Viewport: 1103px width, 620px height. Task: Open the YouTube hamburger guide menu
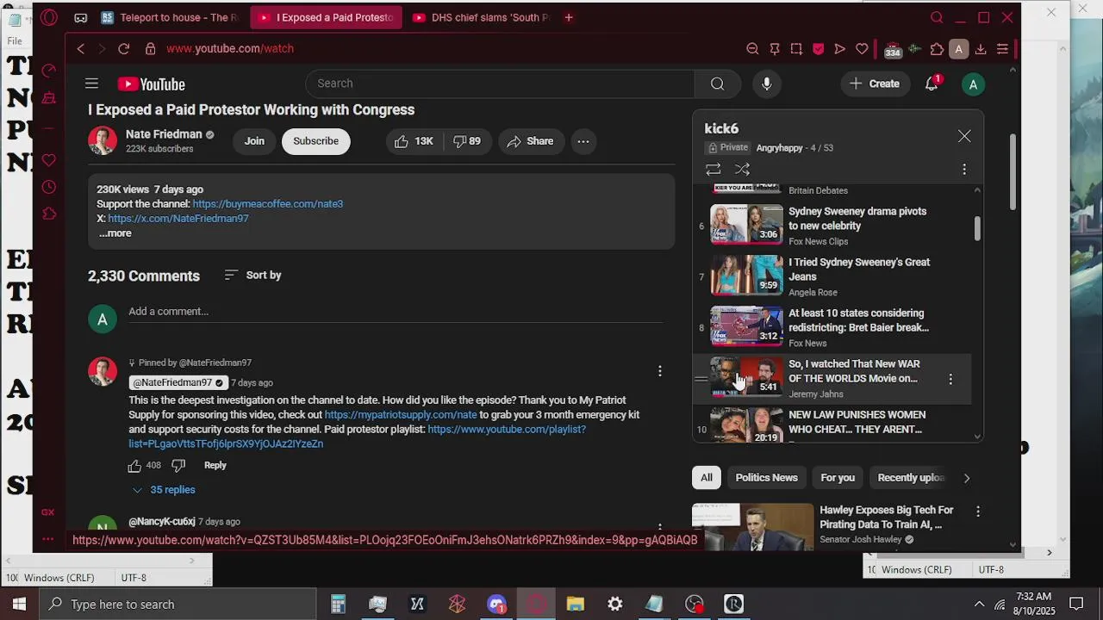pos(91,84)
